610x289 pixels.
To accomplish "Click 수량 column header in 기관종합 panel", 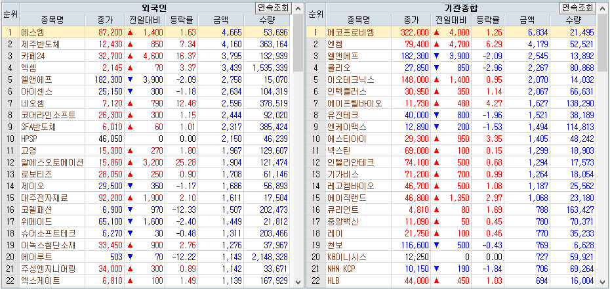I will click(x=573, y=20).
